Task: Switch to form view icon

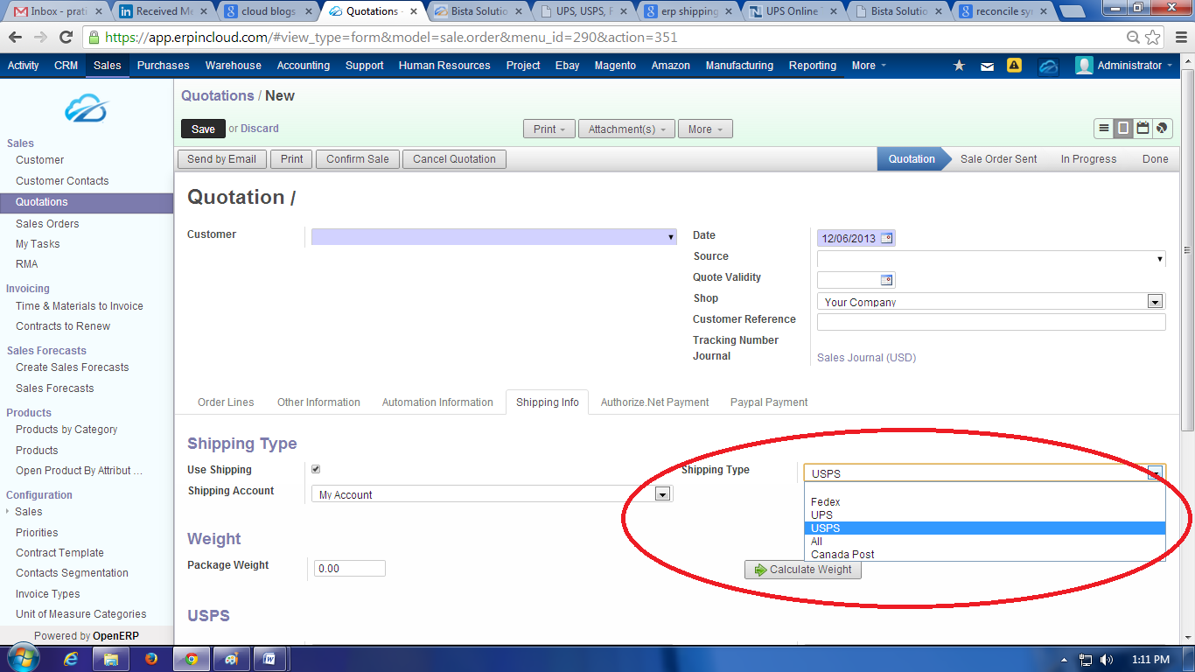Action: click(1123, 129)
